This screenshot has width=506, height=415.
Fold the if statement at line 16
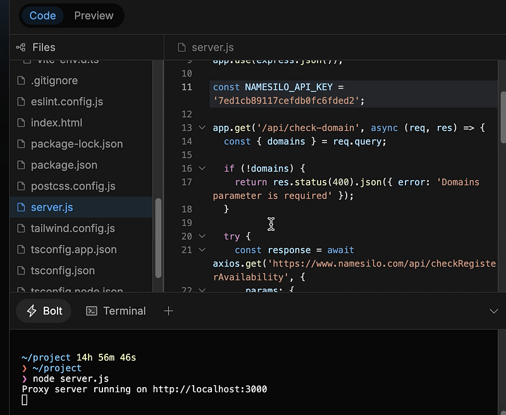click(202, 168)
